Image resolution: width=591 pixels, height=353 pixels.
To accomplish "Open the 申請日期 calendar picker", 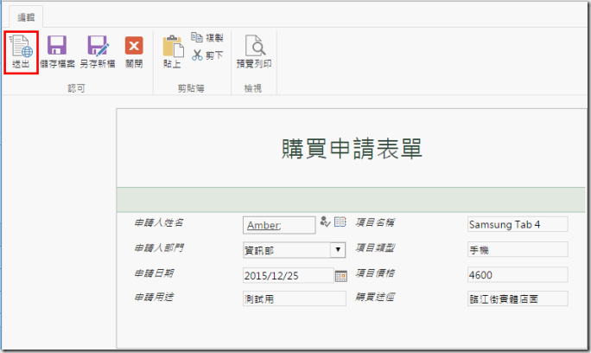I will coord(340,275).
